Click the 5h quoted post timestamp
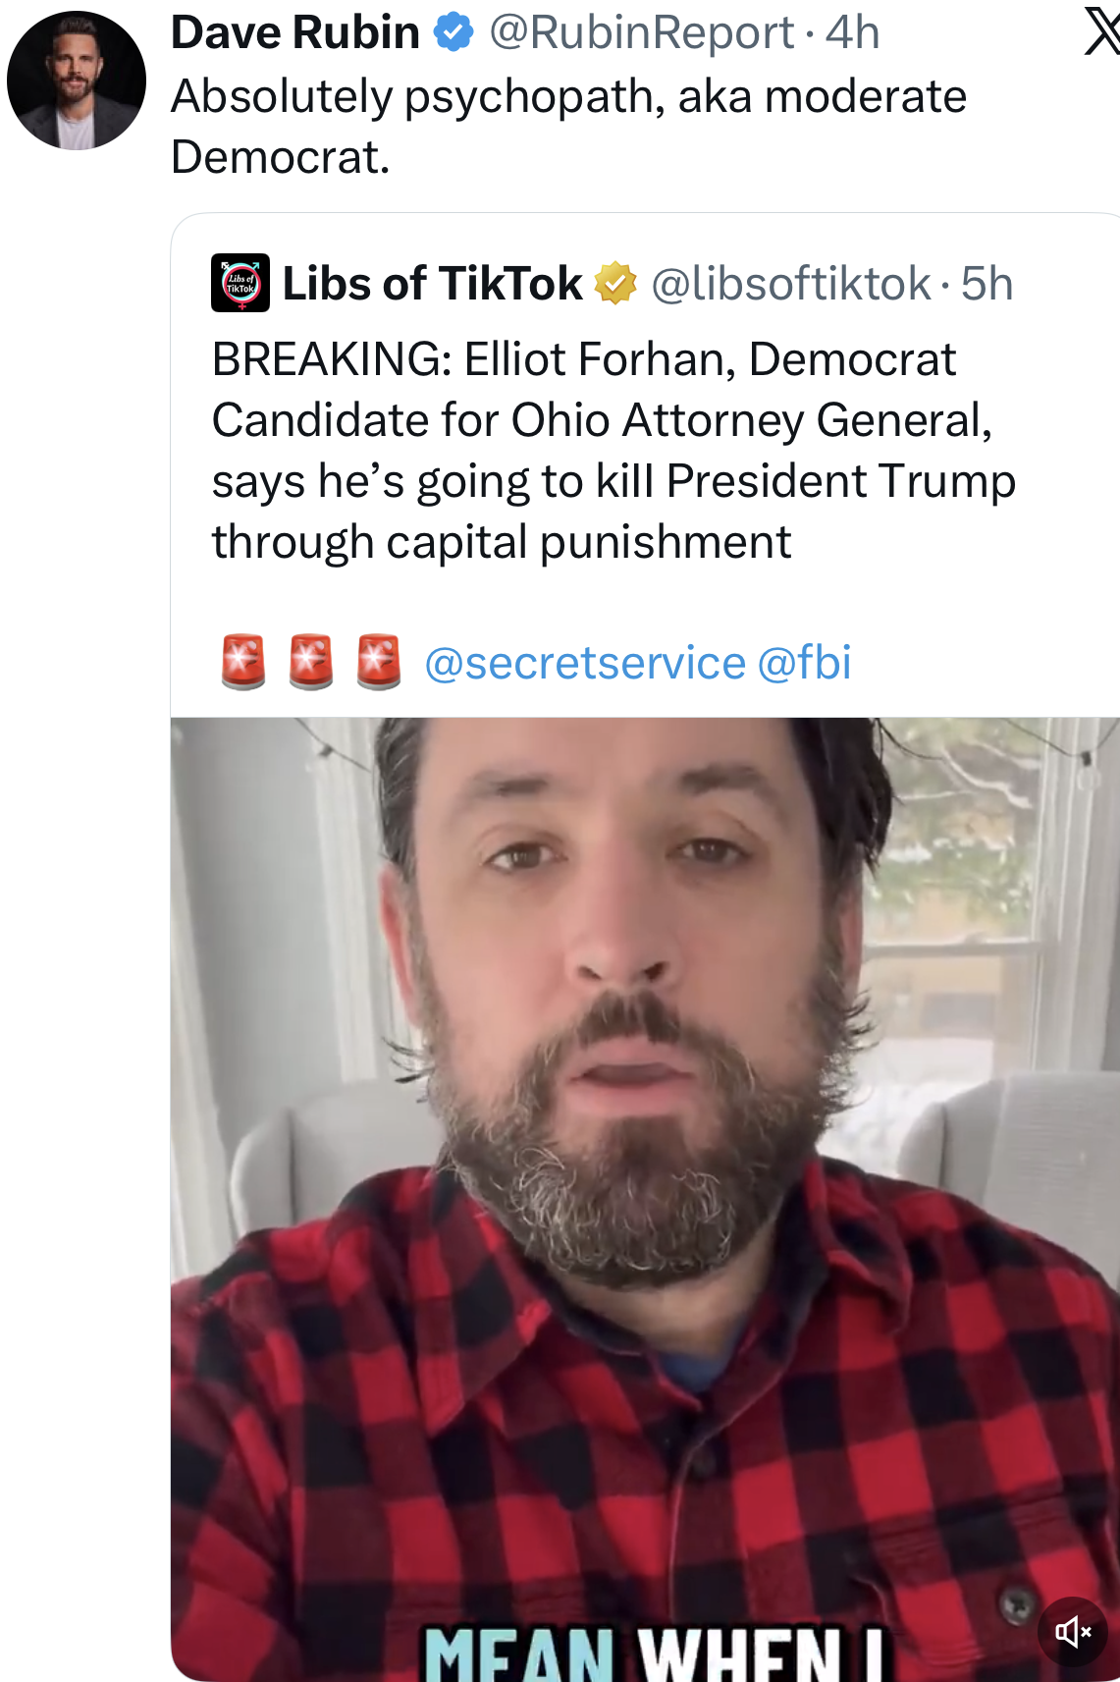This screenshot has height=1682, width=1120. pyautogui.click(x=987, y=284)
